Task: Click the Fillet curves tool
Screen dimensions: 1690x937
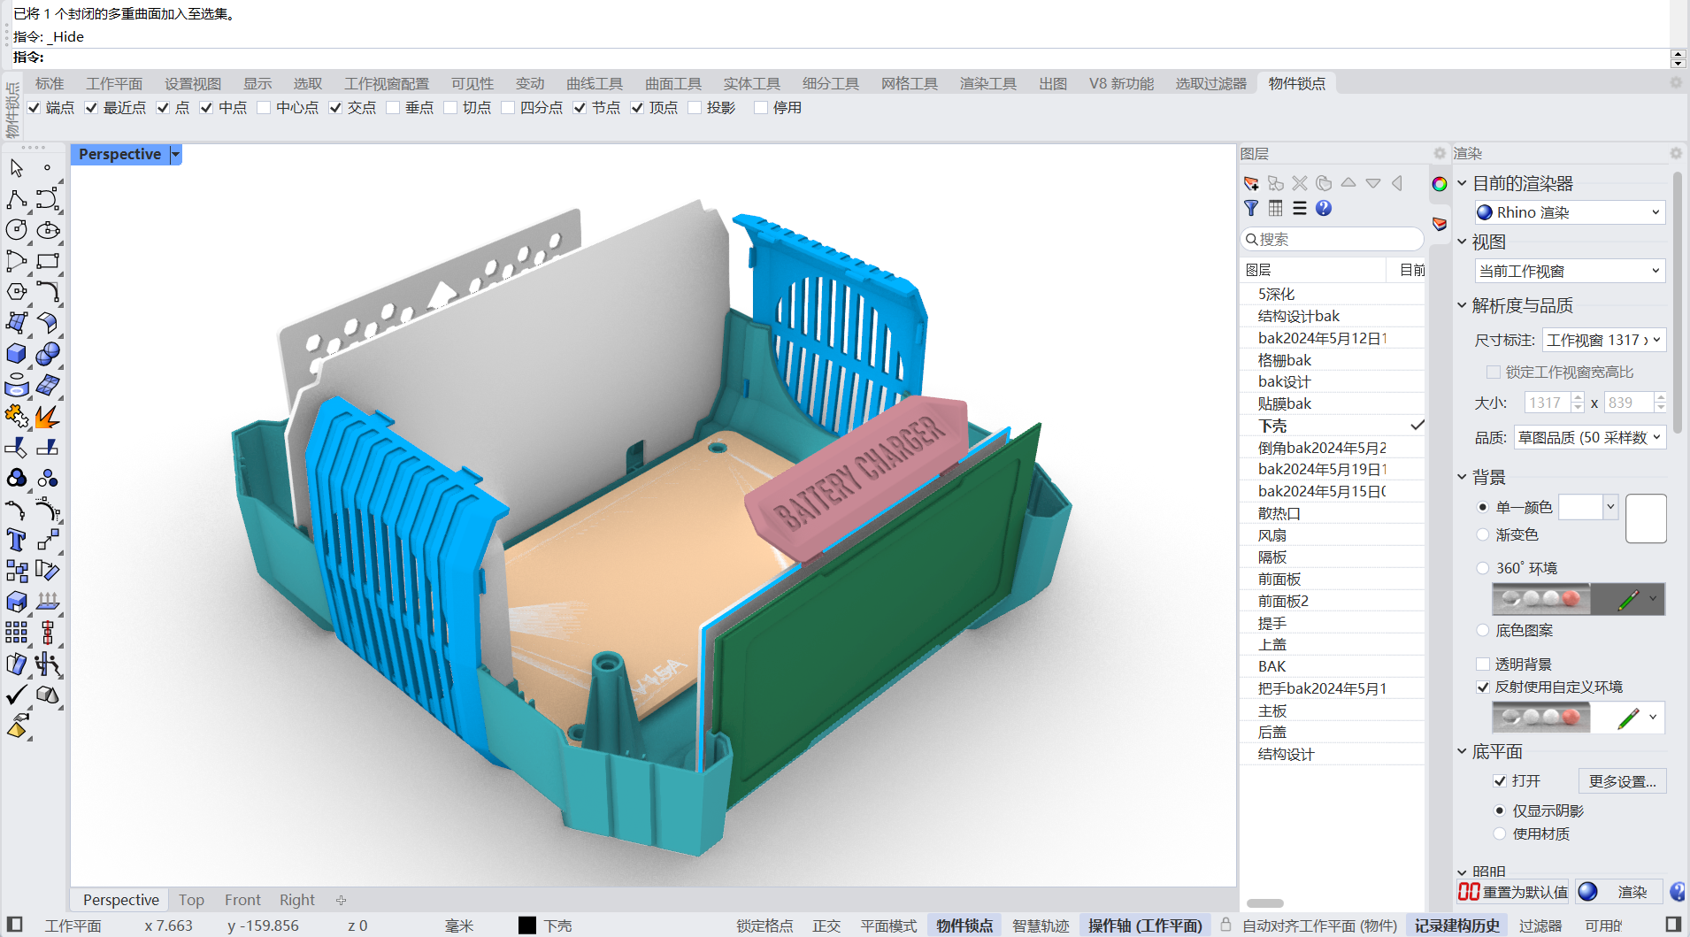Action: click(x=48, y=292)
